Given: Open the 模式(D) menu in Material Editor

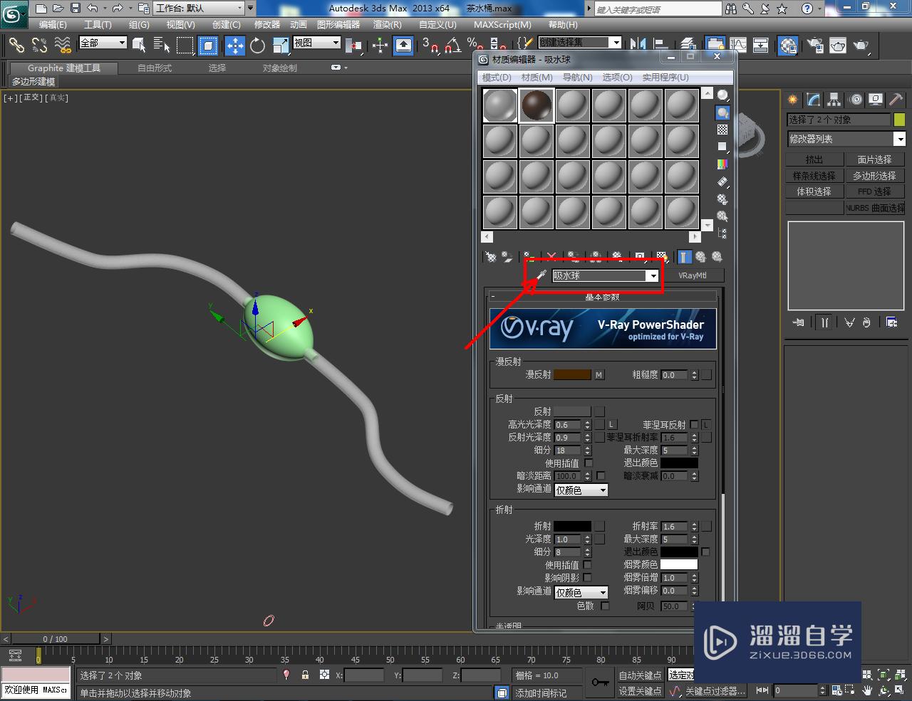Looking at the screenshot, I should coord(497,77).
